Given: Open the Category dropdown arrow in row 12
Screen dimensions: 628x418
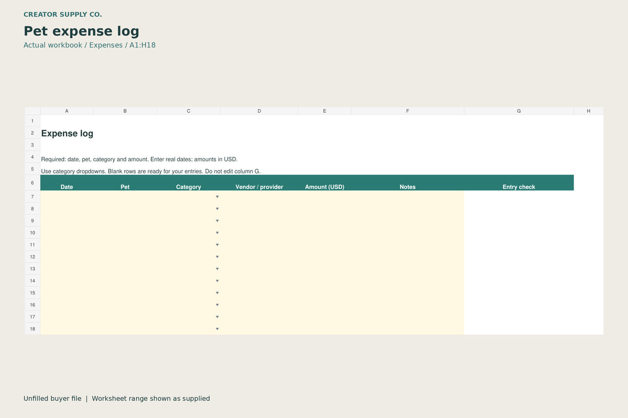Looking at the screenshot, I should click(217, 257).
